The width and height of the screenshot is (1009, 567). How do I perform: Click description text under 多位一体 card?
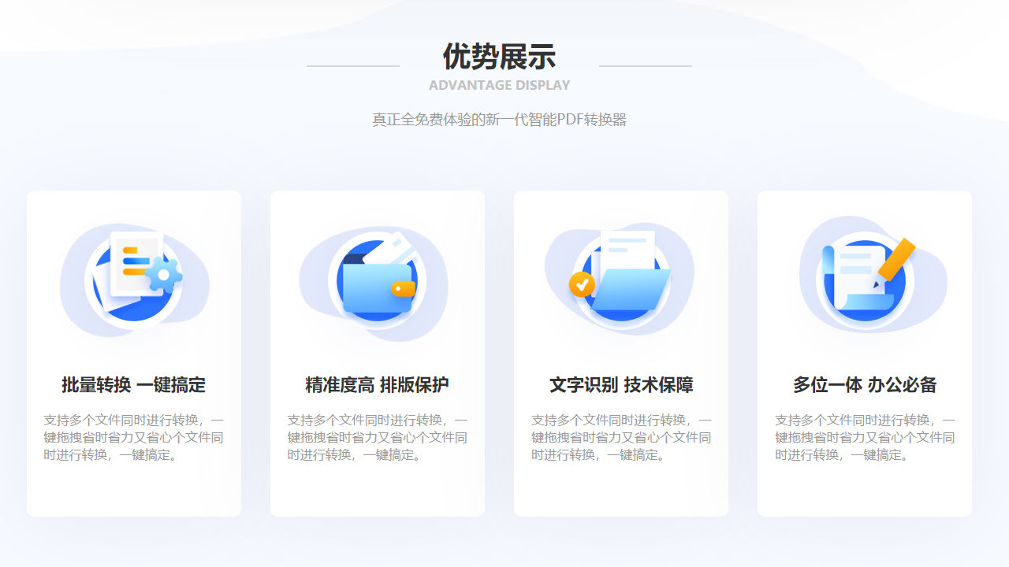(x=864, y=437)
